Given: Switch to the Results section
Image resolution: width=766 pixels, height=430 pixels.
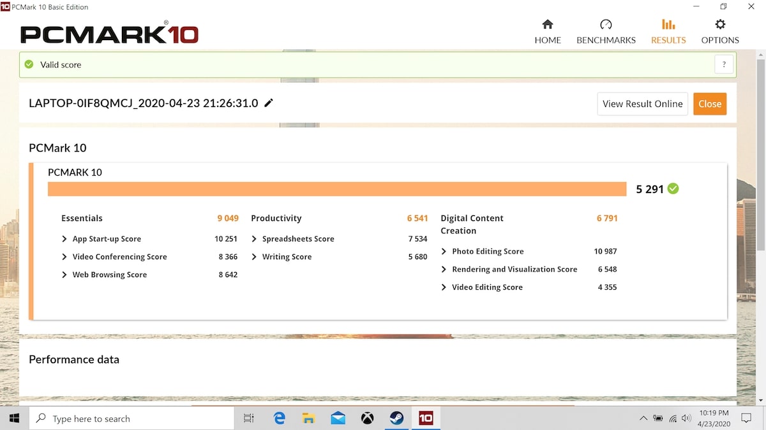Looking at the screenshot, I should pyautogui.click(x=668, y=32).
